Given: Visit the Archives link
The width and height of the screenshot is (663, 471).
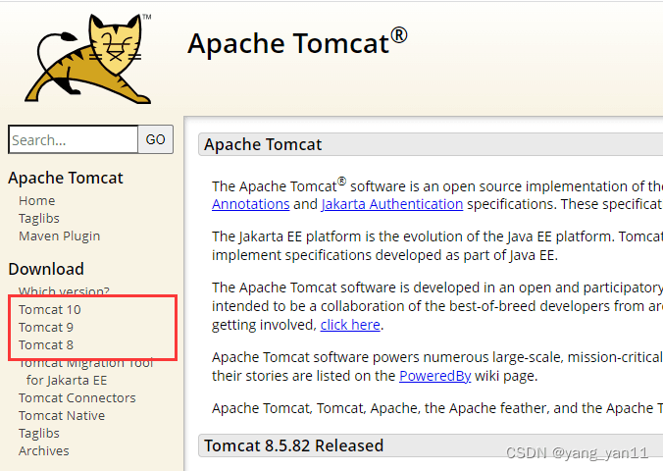Looking at the screenshot, I should pos(44,450).
